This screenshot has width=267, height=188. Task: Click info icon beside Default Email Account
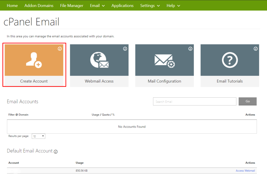point(56,152)
